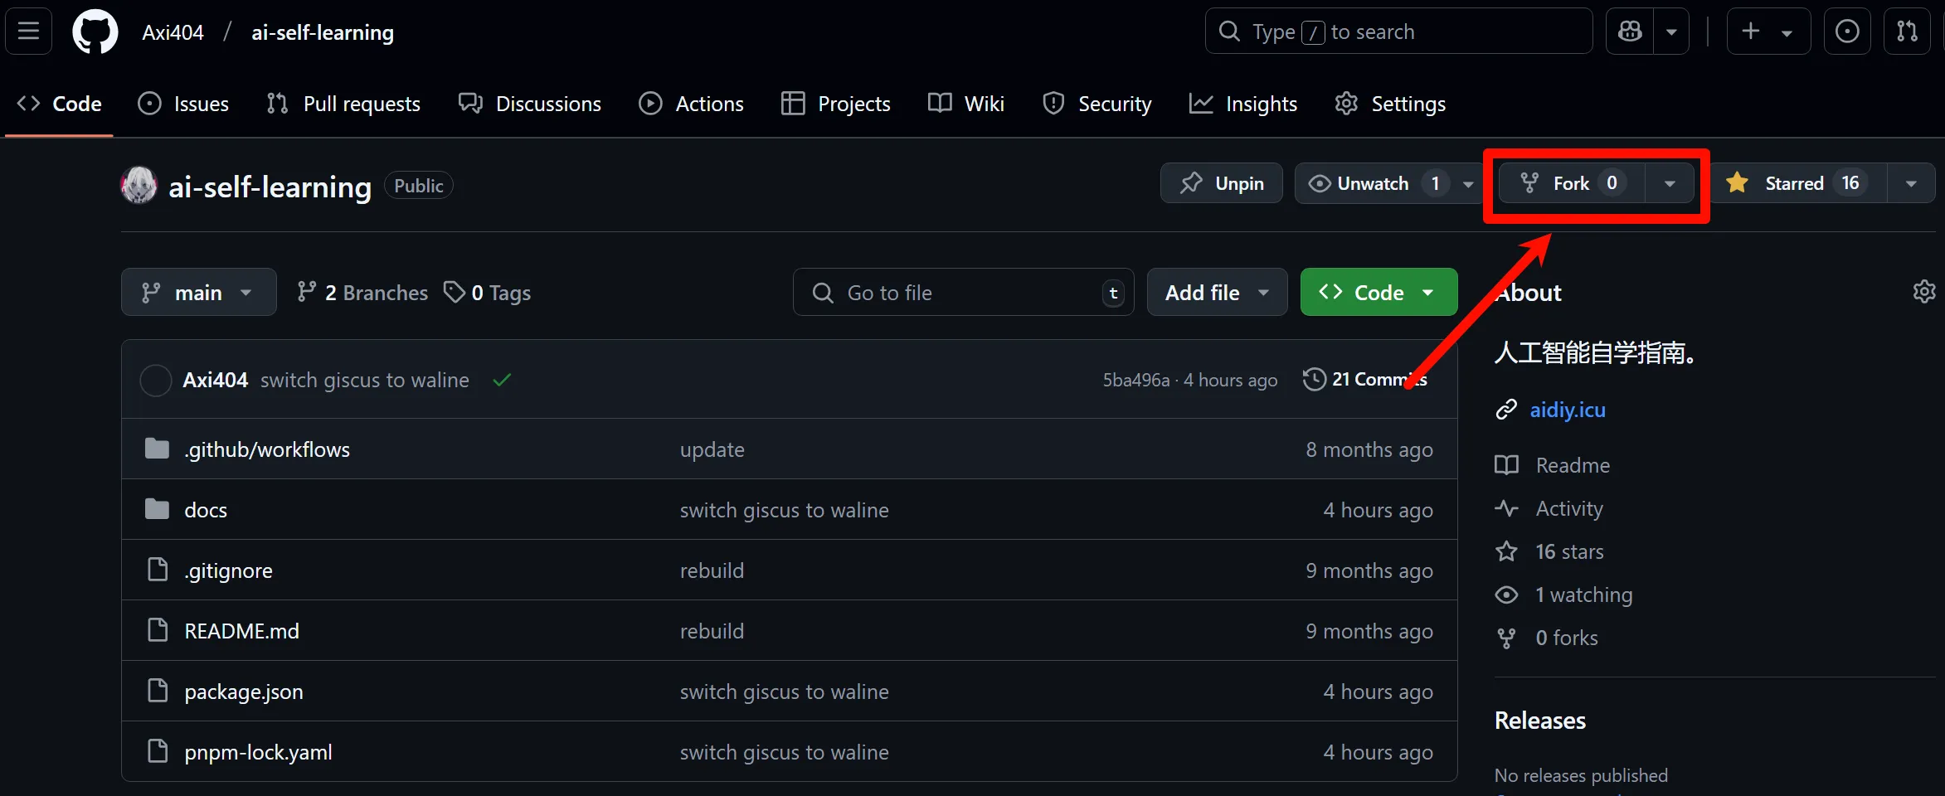1945x796 pixels.
Task: Open the package.json file
Action: (x=244, y=692)
